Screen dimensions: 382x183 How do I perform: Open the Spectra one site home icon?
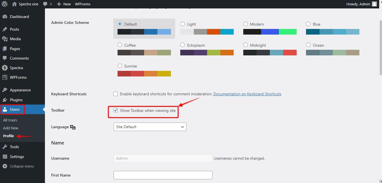[x=14, y=4]
